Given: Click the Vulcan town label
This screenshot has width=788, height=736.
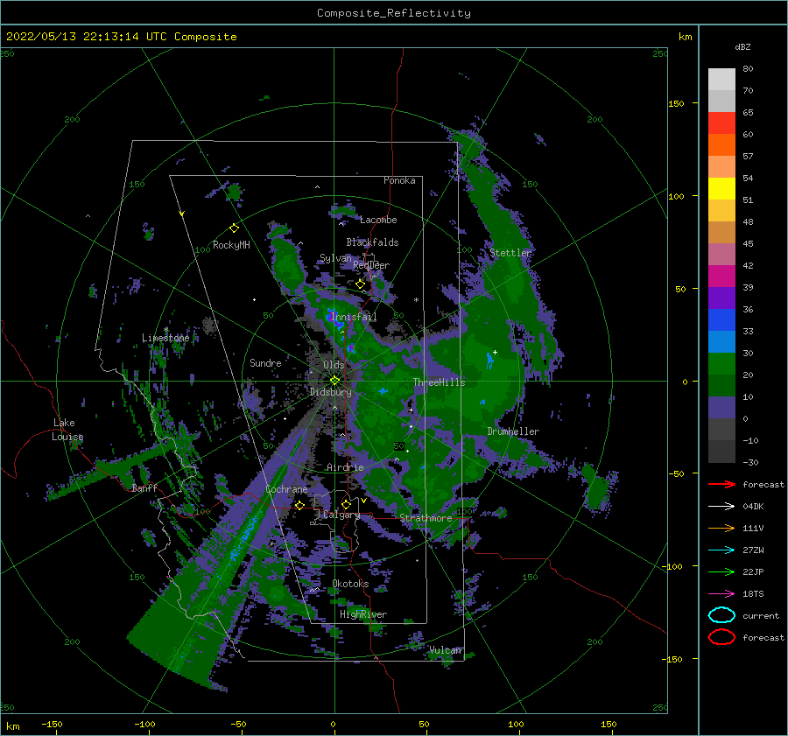Looking at the screenshot, I should pyautogui.click(x=445, y=650).
